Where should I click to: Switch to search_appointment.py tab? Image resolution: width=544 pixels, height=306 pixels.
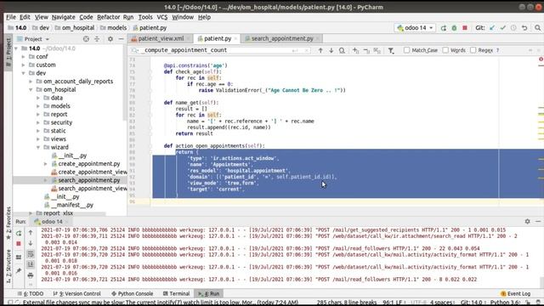point(282,38)
